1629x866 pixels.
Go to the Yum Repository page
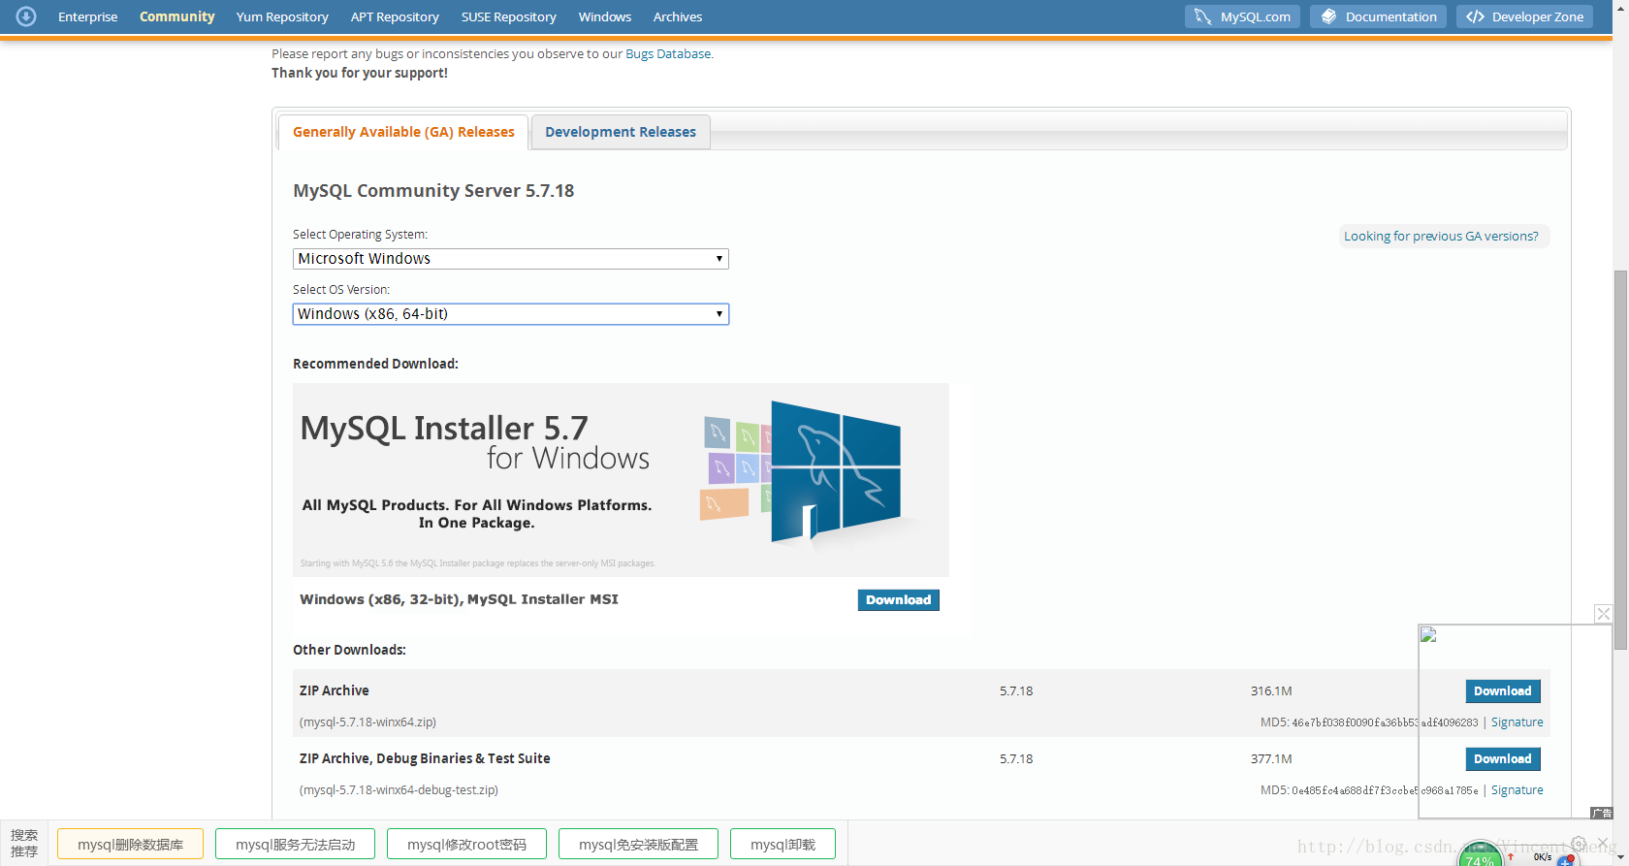tap(282, 16)
